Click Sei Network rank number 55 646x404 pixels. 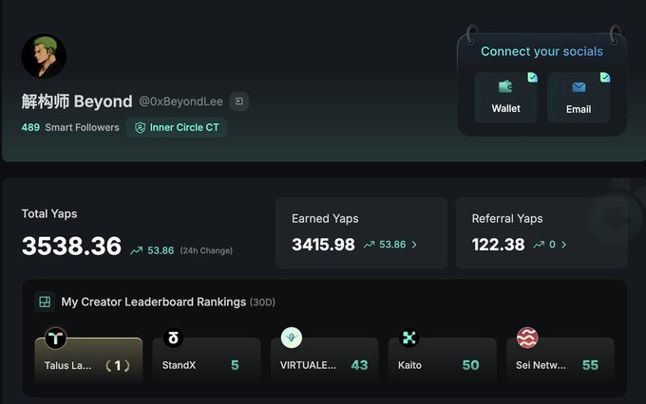(590, 365)
